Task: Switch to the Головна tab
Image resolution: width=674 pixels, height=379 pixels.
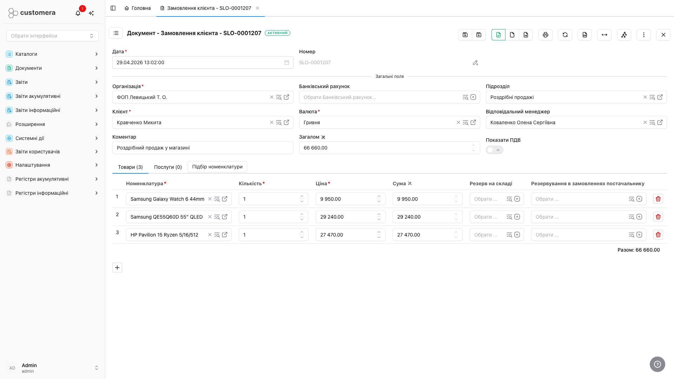Action: pos(138,8)
